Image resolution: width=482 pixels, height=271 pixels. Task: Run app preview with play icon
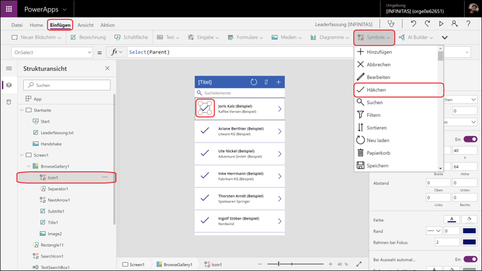click(x=441, y=24)
